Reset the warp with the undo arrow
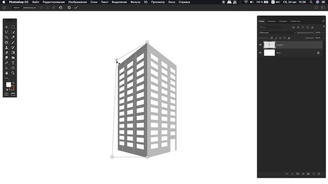Image resolution: width=328 pixels, height=184 pixels. (60, 8)
